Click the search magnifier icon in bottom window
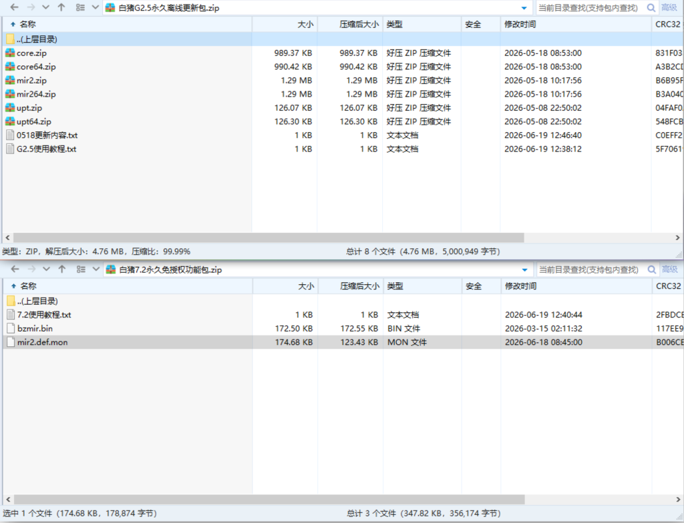The height and width of the screenshot is (523, 684). 652,270
